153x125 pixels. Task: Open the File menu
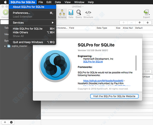click(x=41, y=2)
